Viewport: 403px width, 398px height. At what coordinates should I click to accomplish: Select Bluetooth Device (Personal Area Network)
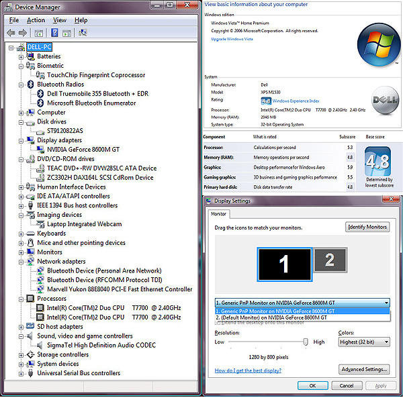point(104,270)
